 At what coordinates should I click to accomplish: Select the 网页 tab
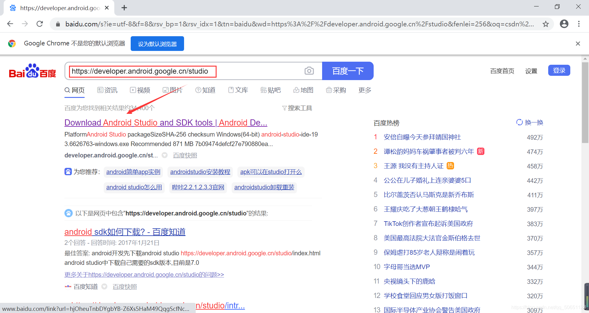(x=75, y=90)
